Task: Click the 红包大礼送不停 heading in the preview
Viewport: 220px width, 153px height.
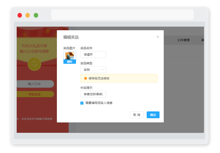Action: [34, 46]
